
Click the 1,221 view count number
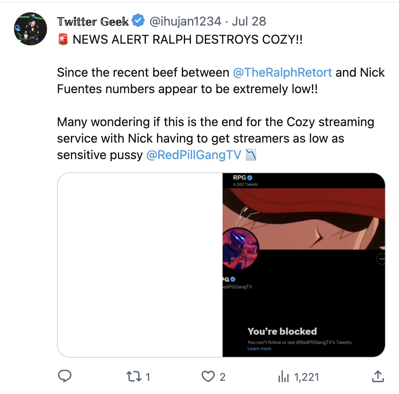tap(307, 377)
